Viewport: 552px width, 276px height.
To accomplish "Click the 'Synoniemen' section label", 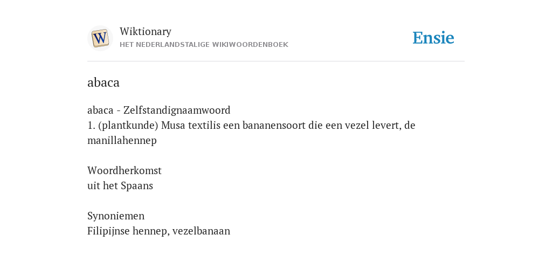I will [x=116, y=216].
